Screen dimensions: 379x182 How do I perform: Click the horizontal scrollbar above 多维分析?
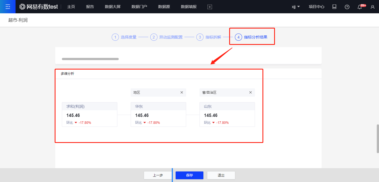point(90,59)
